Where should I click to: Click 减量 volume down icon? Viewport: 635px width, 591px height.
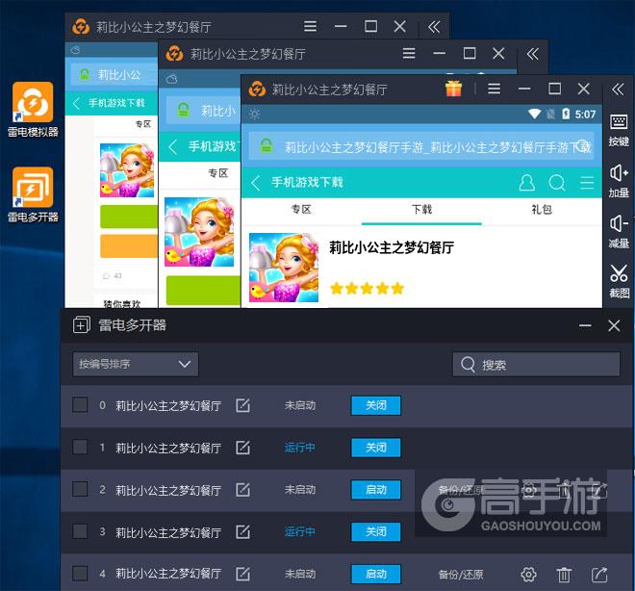pos(619,232)
